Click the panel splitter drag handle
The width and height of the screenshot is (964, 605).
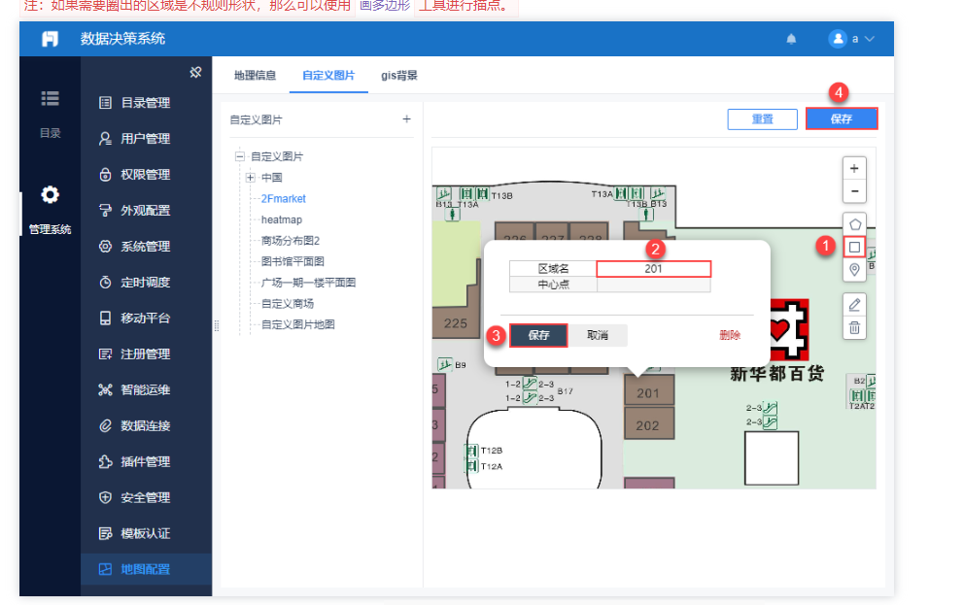coord(217,326)
